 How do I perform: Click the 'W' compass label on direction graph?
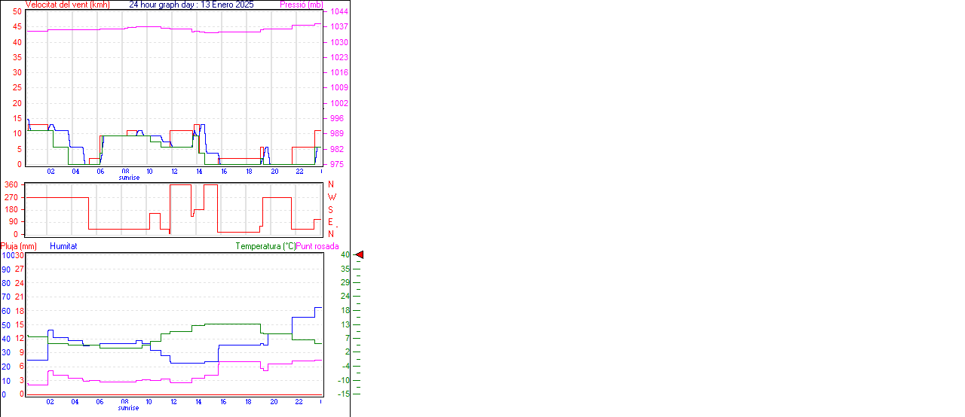pos(332,197)
